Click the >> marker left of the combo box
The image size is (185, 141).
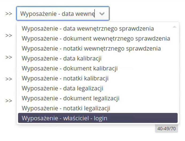[x=9, y=14]
